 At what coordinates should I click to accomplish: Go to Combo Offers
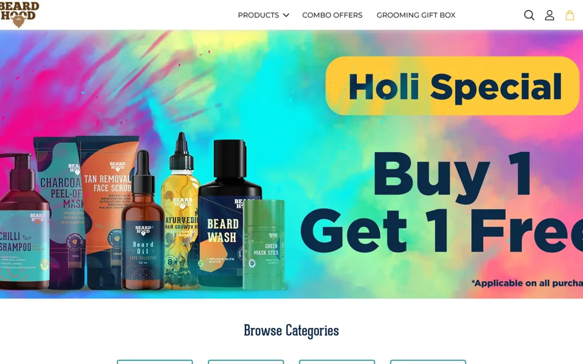[332, 15]
